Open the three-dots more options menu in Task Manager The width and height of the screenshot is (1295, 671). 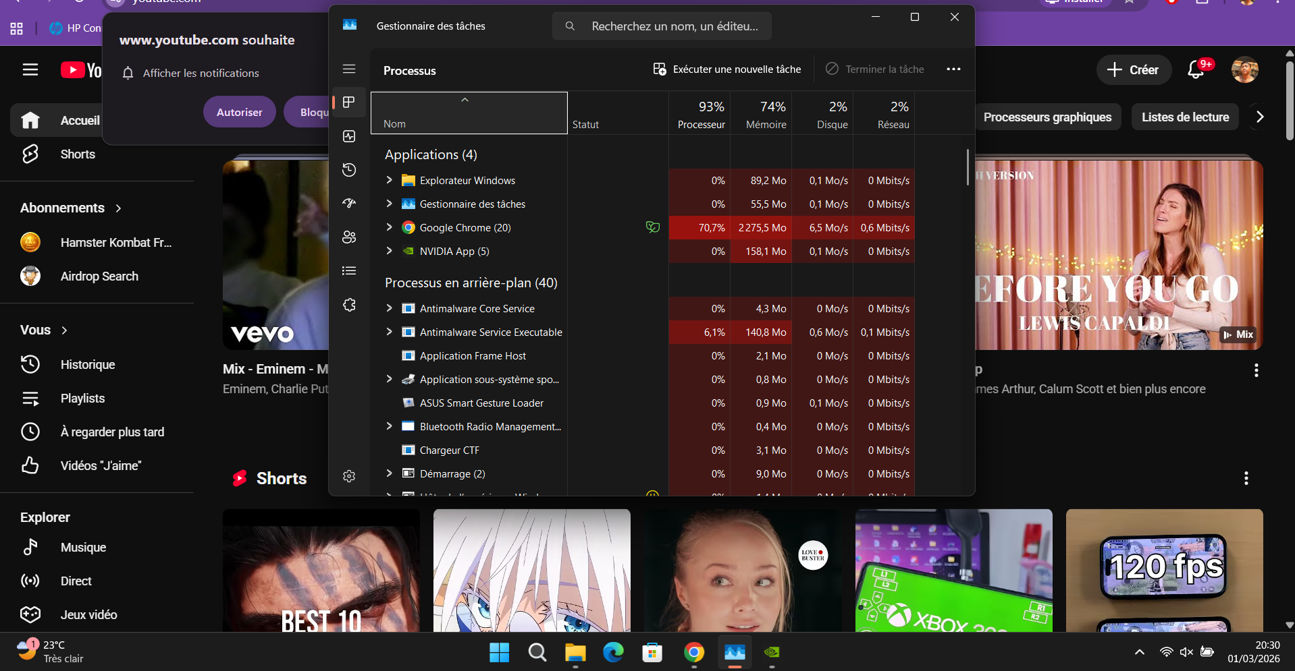[953, 69]
